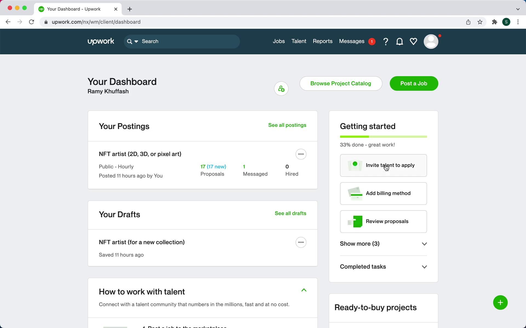The width and height of the screenshot is (526, 328).
Task: Expand Completed tasks section
Action: [383, 267]
